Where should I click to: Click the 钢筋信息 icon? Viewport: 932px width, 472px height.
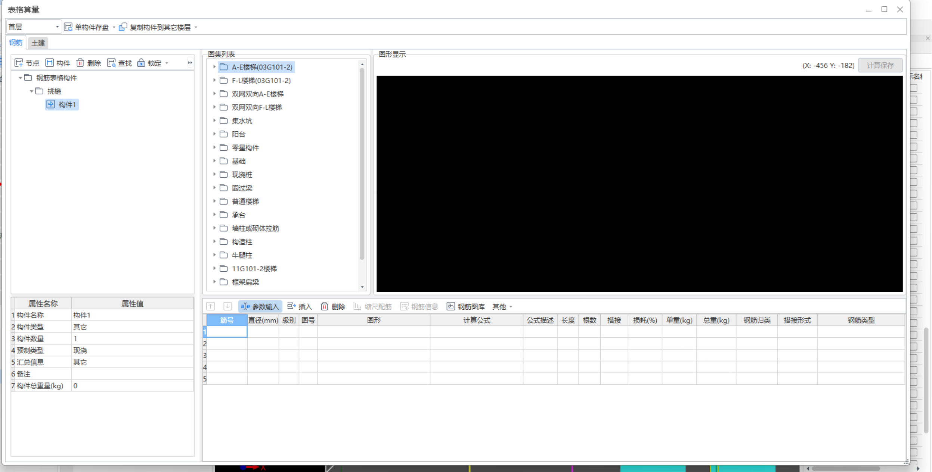[x=404, y=306]
